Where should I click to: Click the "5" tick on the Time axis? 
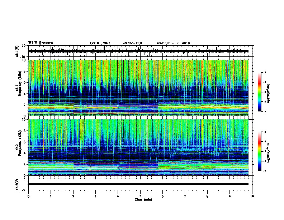(x=140, y=196)
